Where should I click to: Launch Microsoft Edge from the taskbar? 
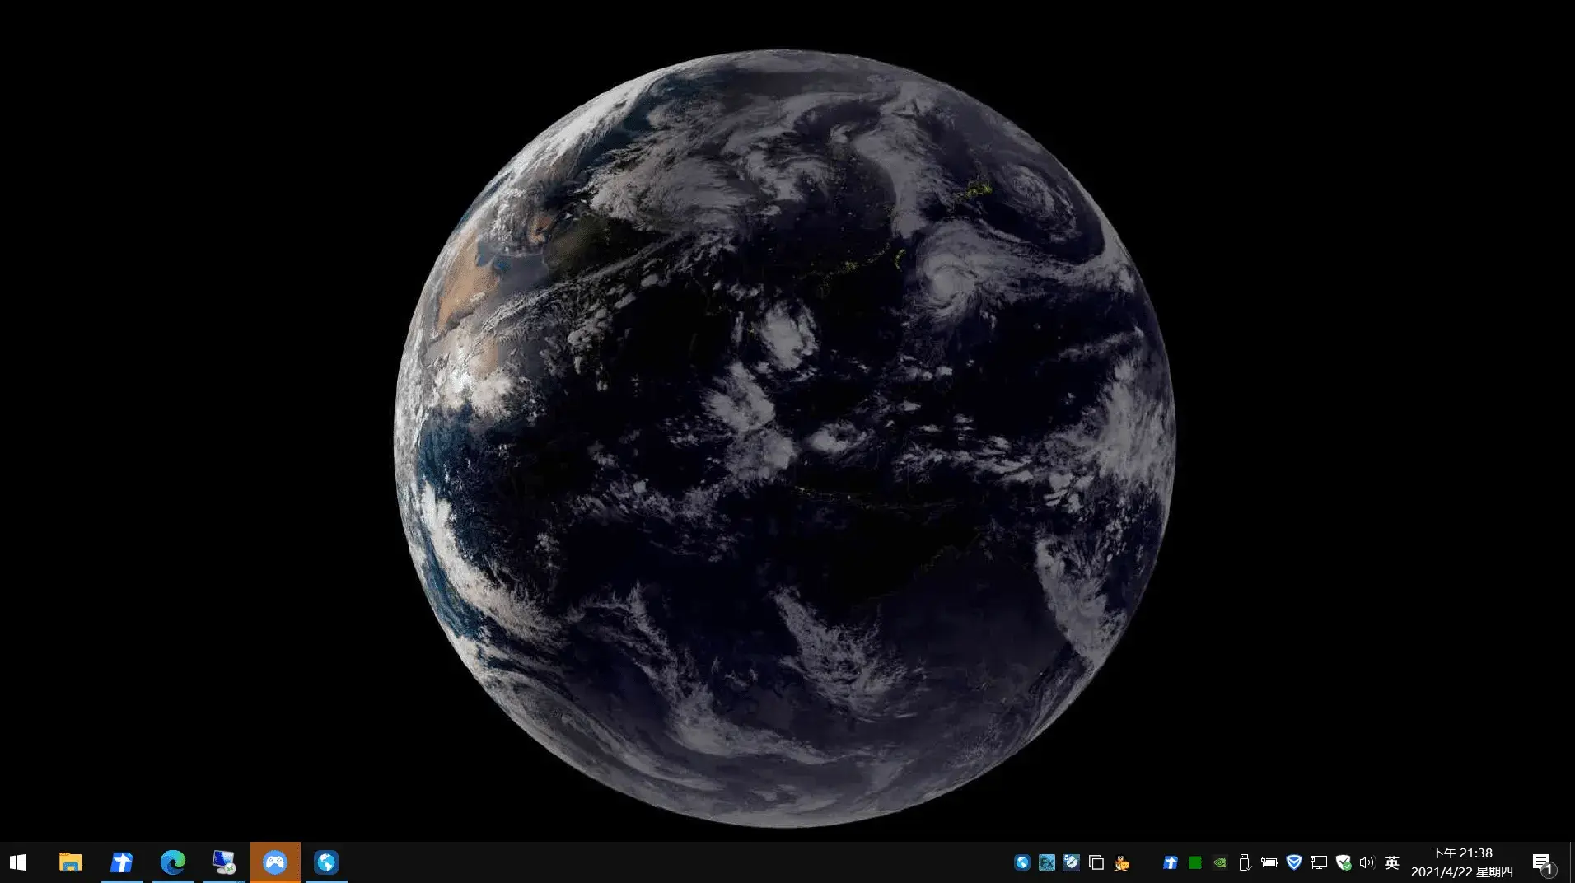(173, 862)
